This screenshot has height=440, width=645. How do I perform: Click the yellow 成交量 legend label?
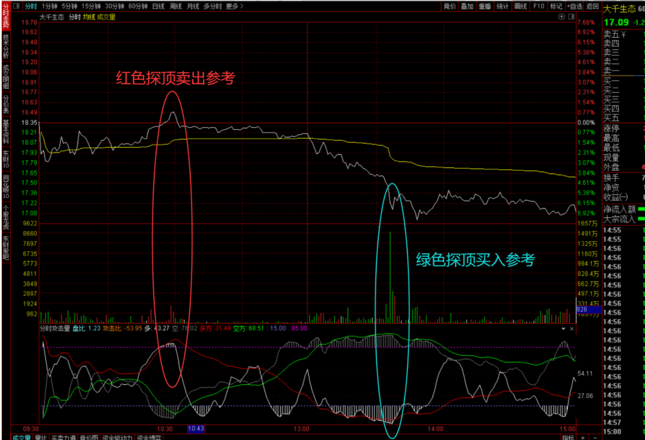coord(106,17)
